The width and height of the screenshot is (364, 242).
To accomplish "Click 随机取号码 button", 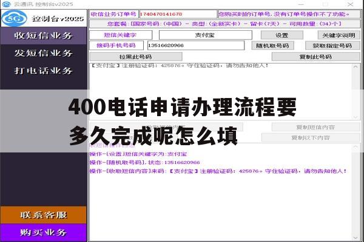I will [x=273, y=45].
